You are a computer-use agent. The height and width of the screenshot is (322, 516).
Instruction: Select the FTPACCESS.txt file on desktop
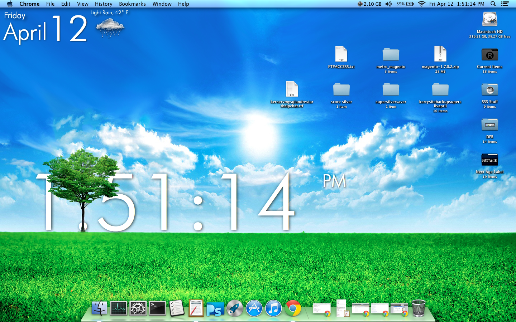[x=341, y=54]
